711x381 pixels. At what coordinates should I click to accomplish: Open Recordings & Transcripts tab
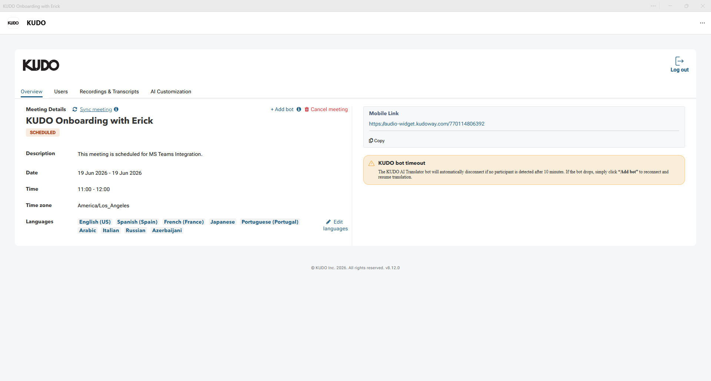tap(109, 91)
